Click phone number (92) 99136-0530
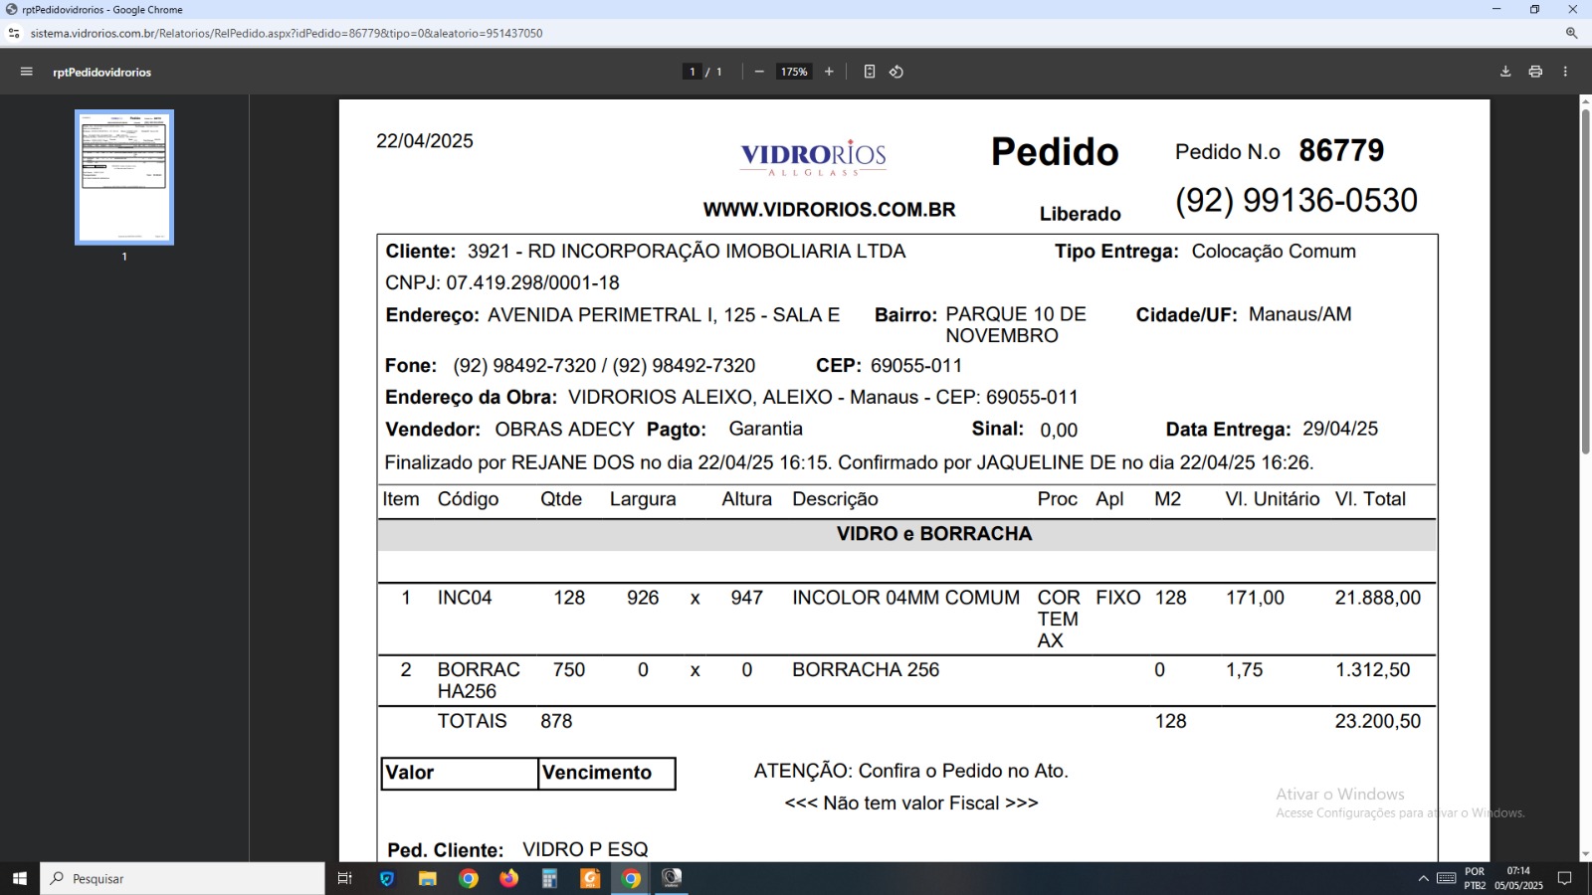 [1296, 200]
